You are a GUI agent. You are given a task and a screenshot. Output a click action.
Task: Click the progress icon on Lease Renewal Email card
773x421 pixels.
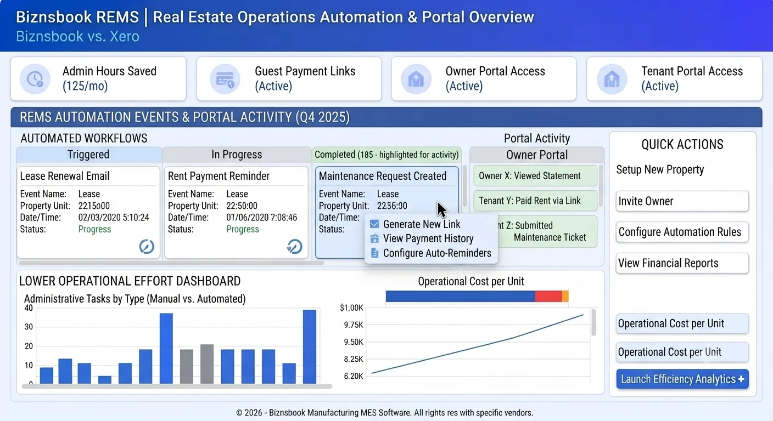(147, 247)
